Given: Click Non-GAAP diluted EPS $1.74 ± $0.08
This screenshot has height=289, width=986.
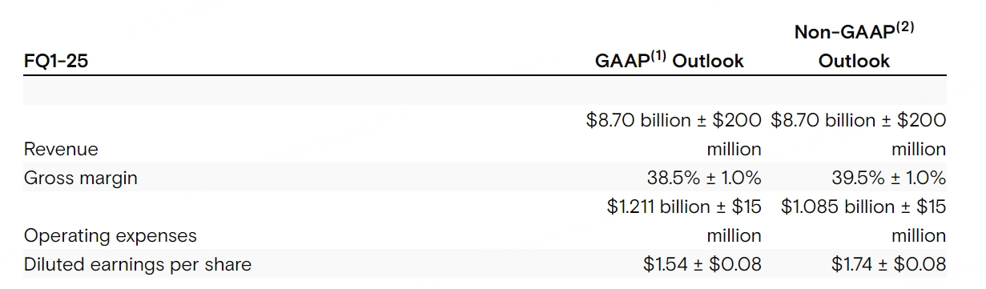Looking at the screenshot, I should [x=888, y=264].
